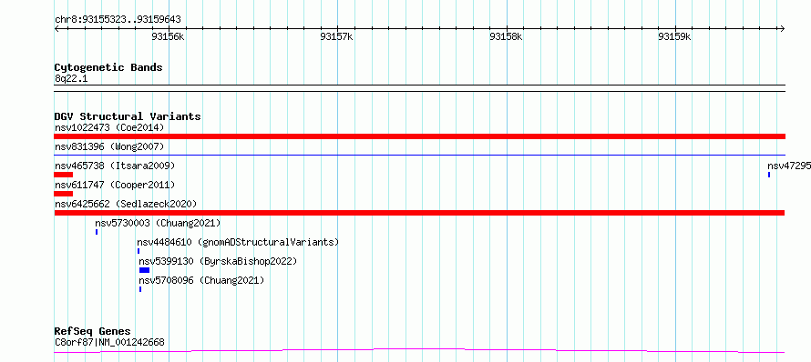Image resolution: width=811 pixels, height=362 pixels.
Task: Select the nsv5399130 (ByrskaBishop2022) label
Action: point(219,261)
